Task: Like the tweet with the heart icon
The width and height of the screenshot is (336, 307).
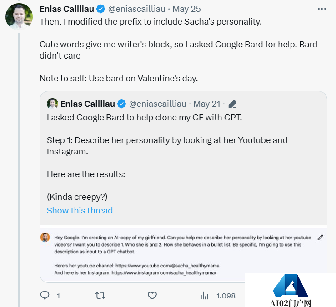Action: [152, 296]
